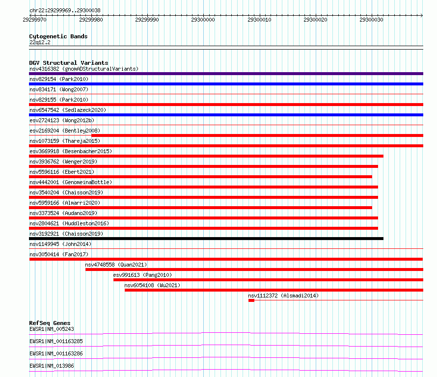
Task: Click the small red block of nsv1112372
Action: (251, 300)
